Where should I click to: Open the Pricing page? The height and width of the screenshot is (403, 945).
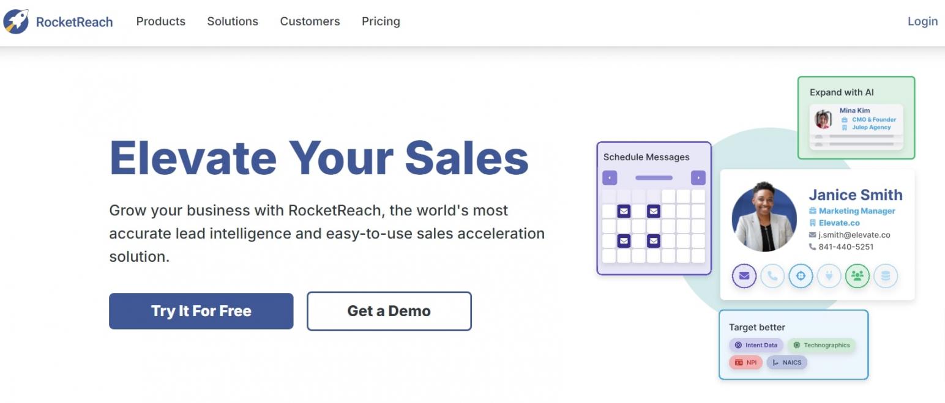pyautogui.click(x=381, y=21)
